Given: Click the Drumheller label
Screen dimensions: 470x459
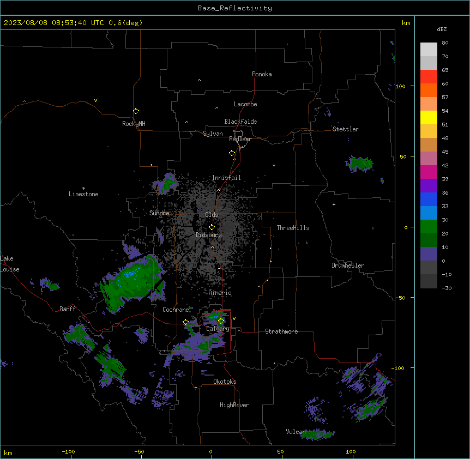Looking at the screenshot, I should (x=348, y=265).
